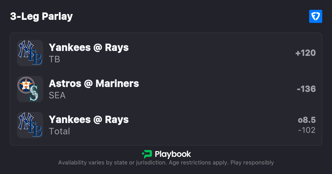Click the Mariners team logo
The image size is (332, 174).
(34, 94)
